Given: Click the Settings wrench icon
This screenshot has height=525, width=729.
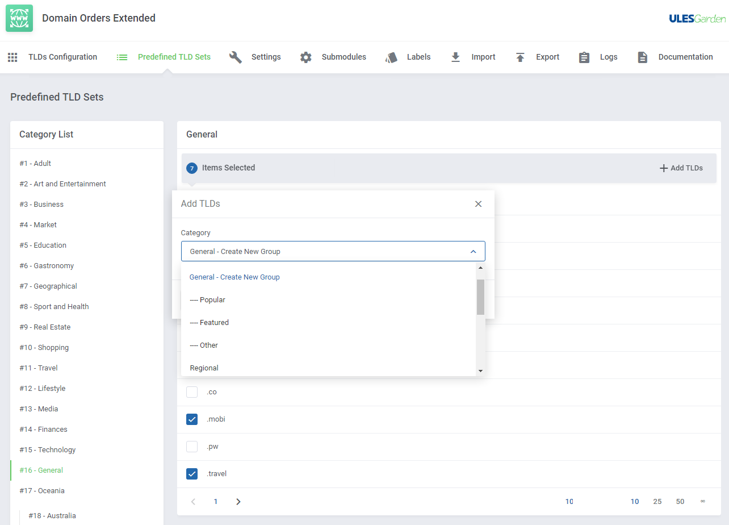Looking at the screenshot, I should click(x=236, y=57).
